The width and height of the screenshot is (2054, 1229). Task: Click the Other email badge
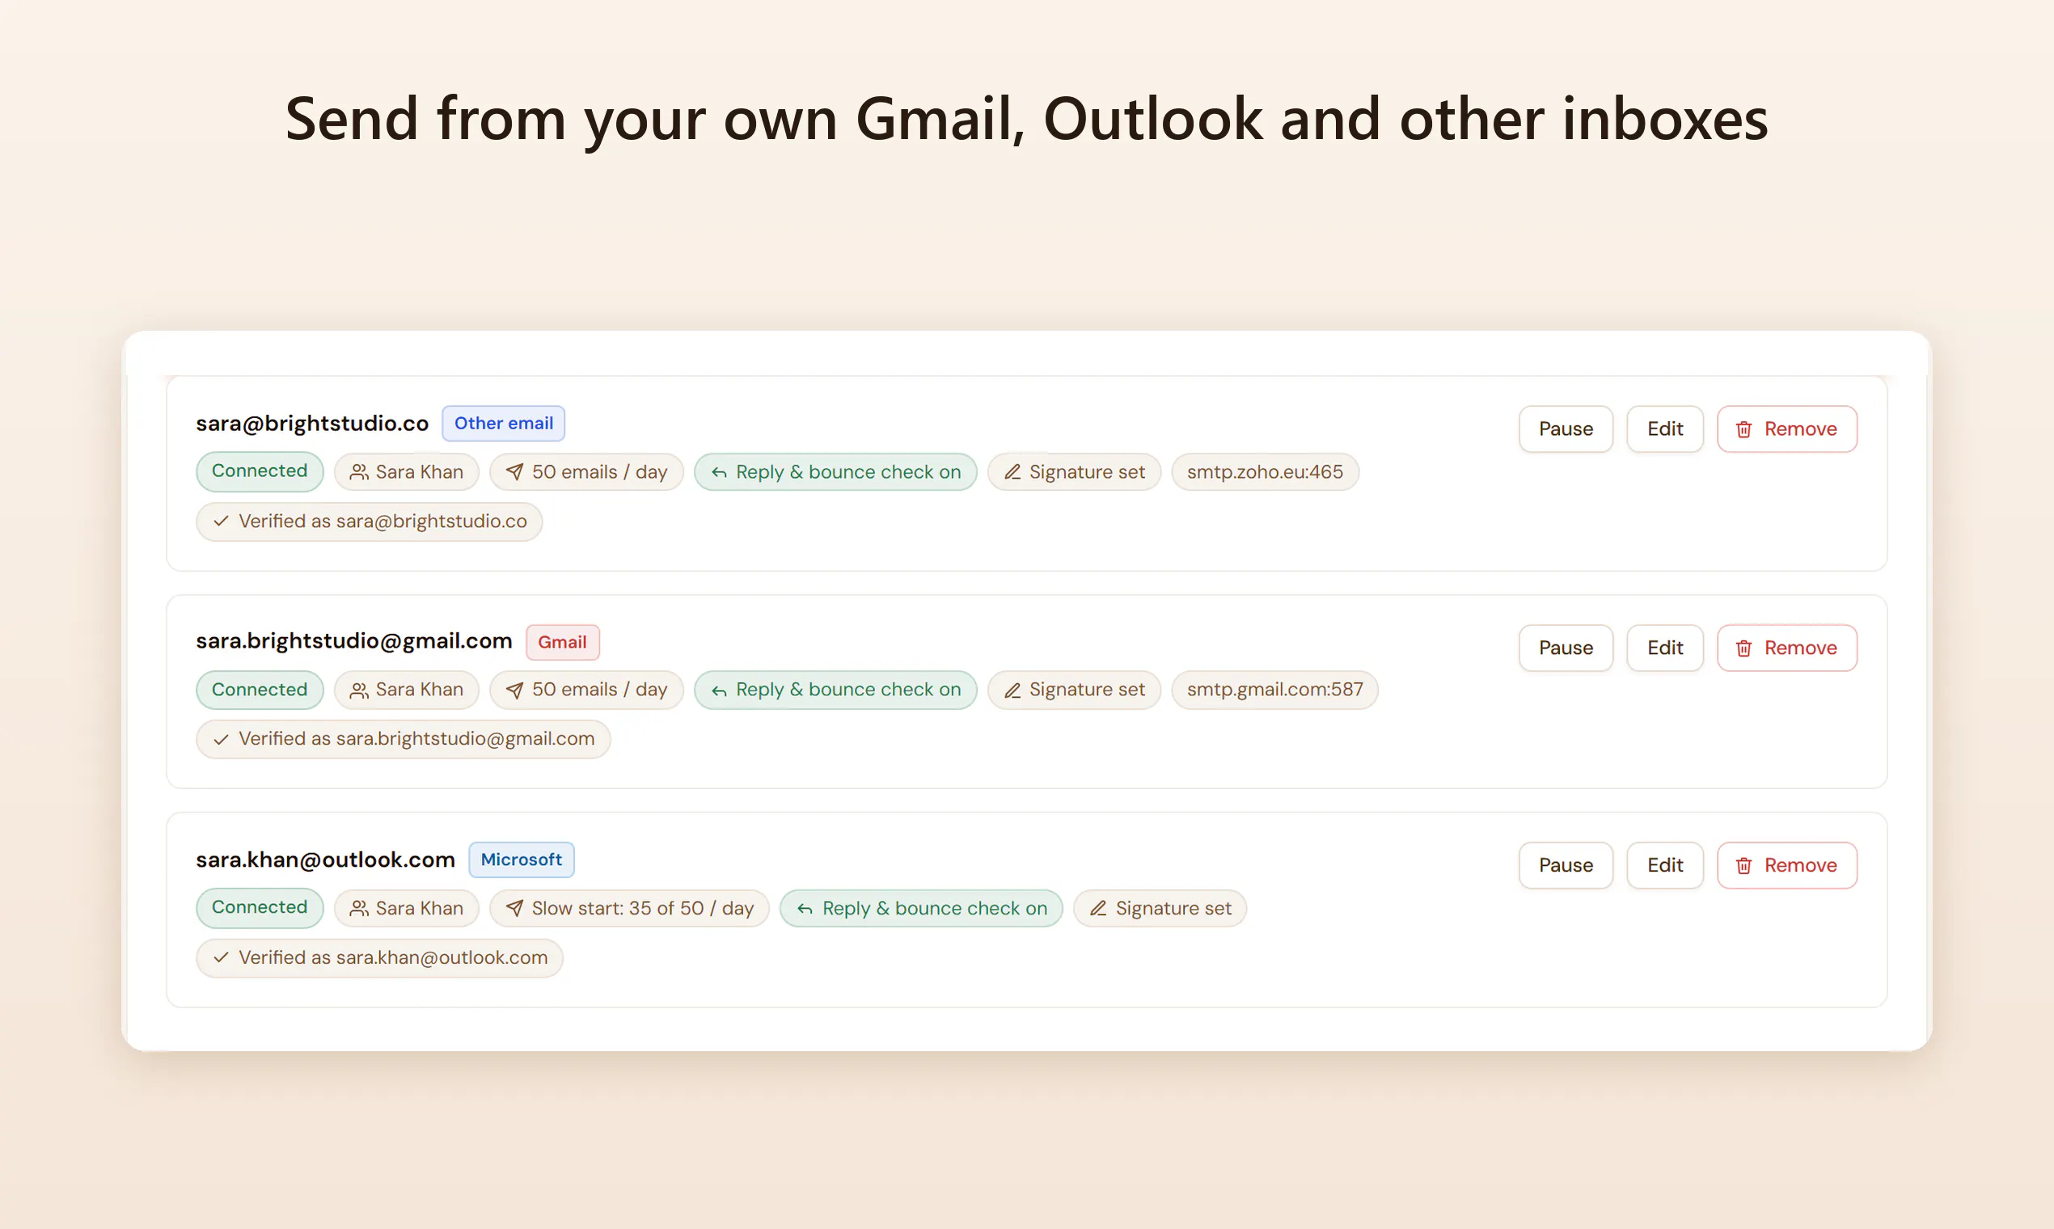(x=504, y=423)
